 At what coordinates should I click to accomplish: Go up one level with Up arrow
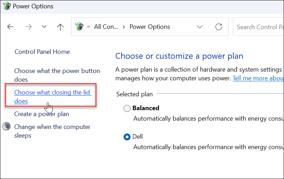[60, 27]
